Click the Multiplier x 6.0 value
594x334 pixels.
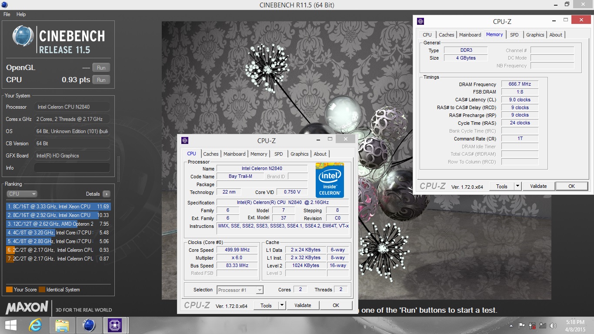237,258
